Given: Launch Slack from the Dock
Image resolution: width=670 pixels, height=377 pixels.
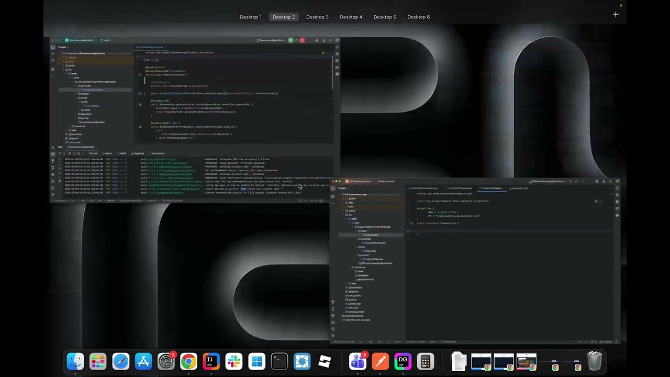Looking at the screenshot, I should [234, 361].
